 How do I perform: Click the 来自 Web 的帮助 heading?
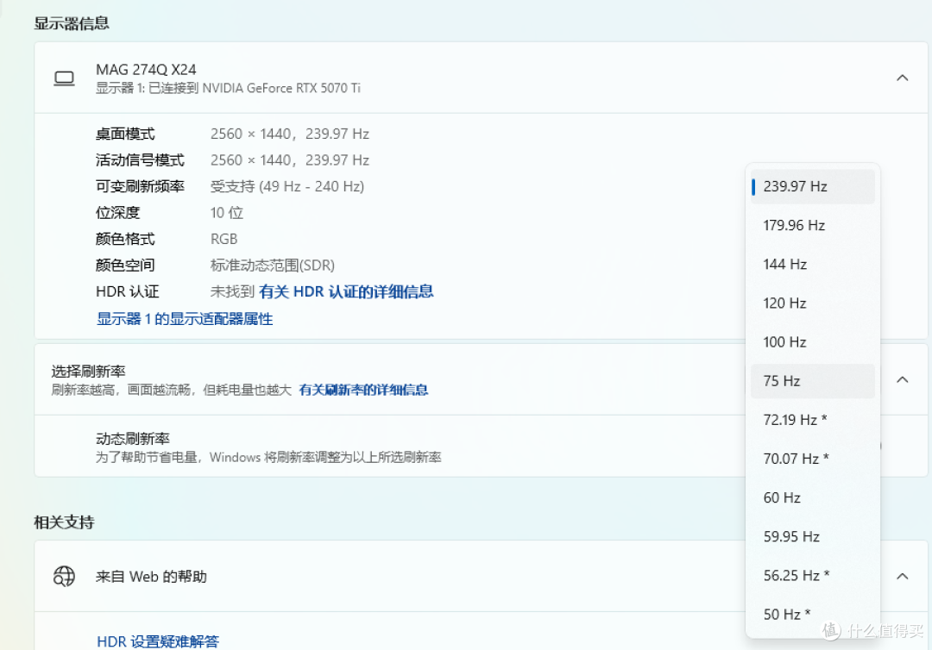(151, 577)
